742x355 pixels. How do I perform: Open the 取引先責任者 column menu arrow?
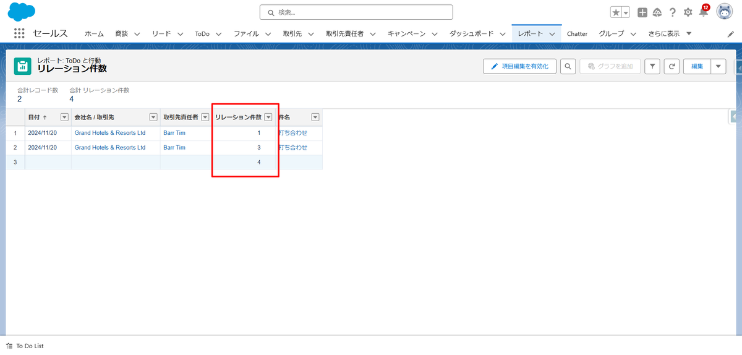[x=205, y=117]
